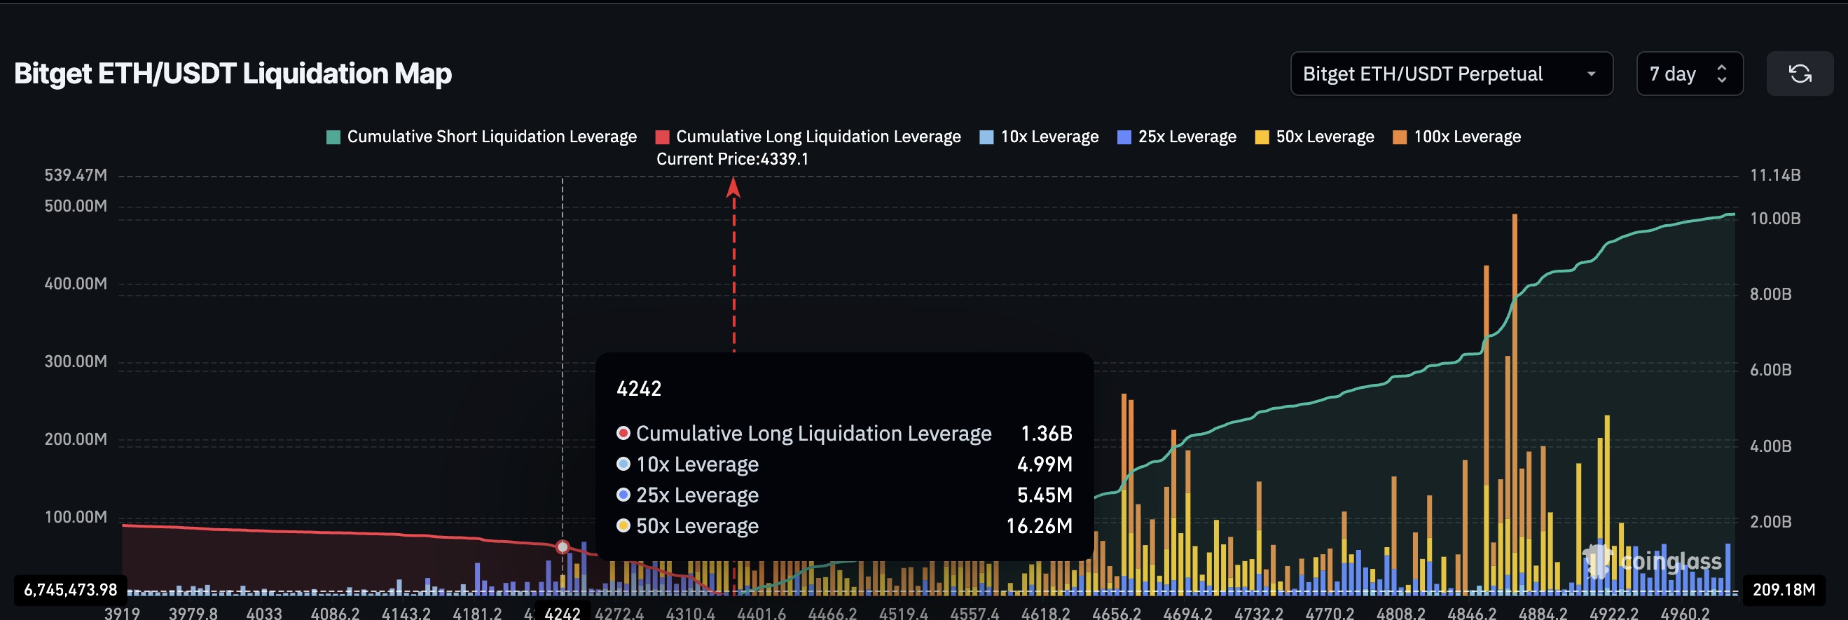Screen dimensions: 1848x620
Task: Click the 4.99M value in the tooltip
Action: pyautogui.click(x=1044, y=464)
